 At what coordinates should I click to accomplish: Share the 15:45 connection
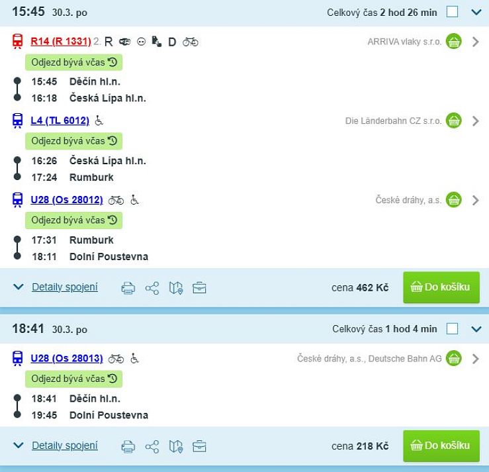(152, 287)
